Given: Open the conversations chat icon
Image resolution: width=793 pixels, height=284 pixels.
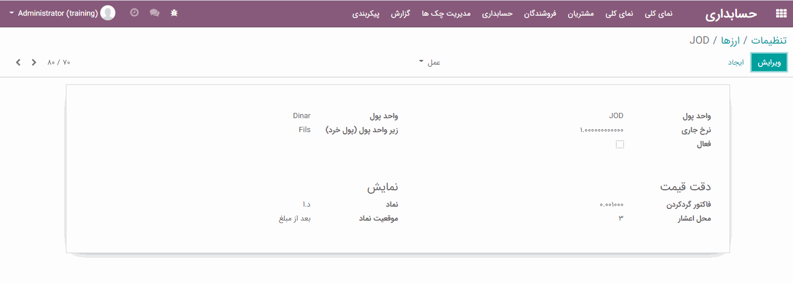Looking at the screenshot, I should (154, 13).
